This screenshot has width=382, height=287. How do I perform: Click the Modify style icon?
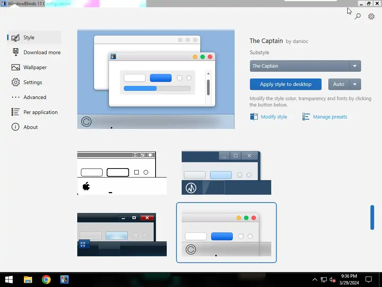tap(254, 117)
